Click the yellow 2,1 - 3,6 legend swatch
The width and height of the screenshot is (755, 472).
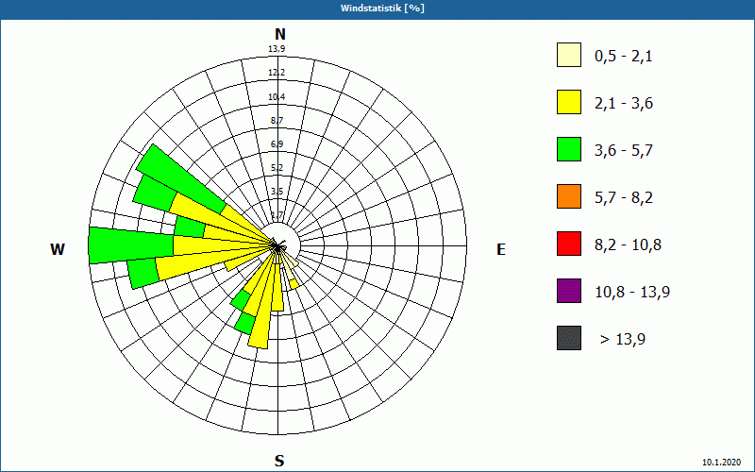pos(569,102)
